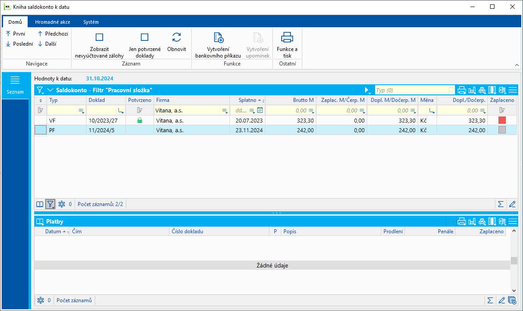523x311 pixels.
Task: Open Vytvoření bankovního příkazu function
Action: click(218, 37)
